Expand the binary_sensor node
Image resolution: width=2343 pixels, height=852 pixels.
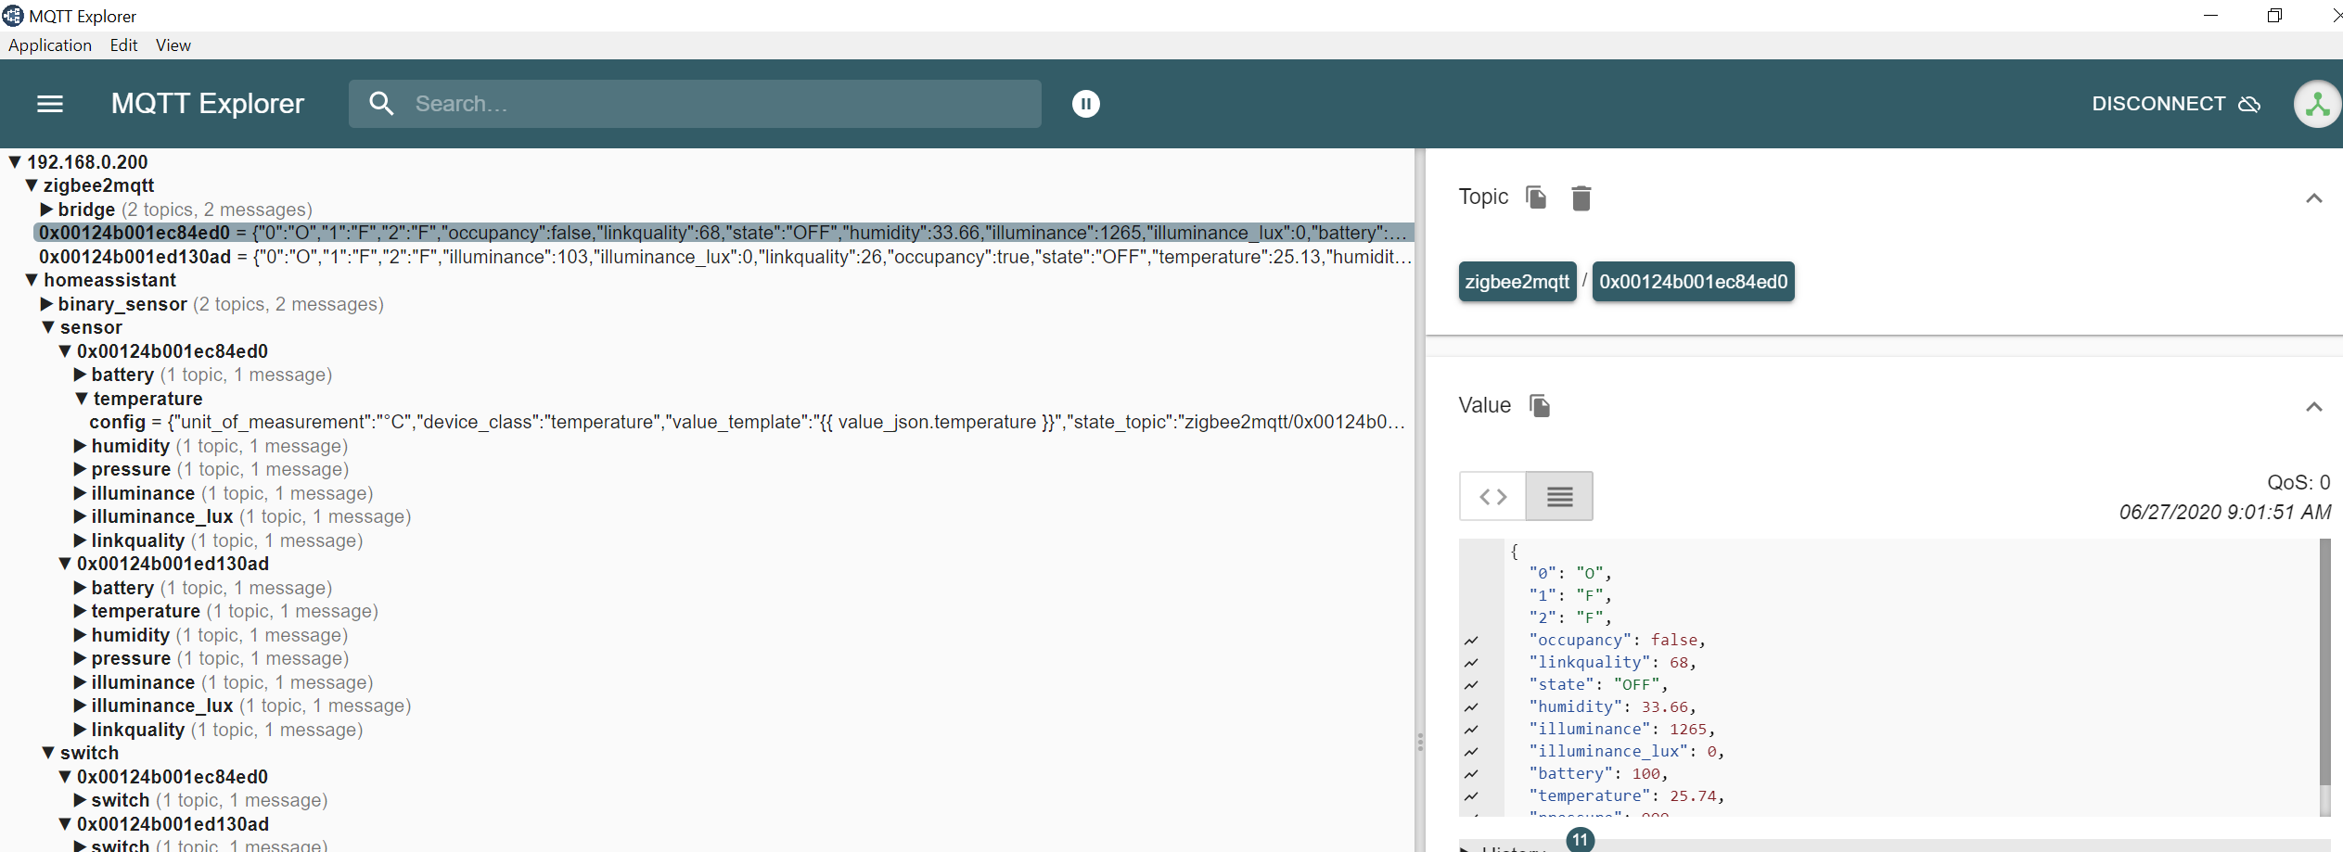[x=46, y=304]
